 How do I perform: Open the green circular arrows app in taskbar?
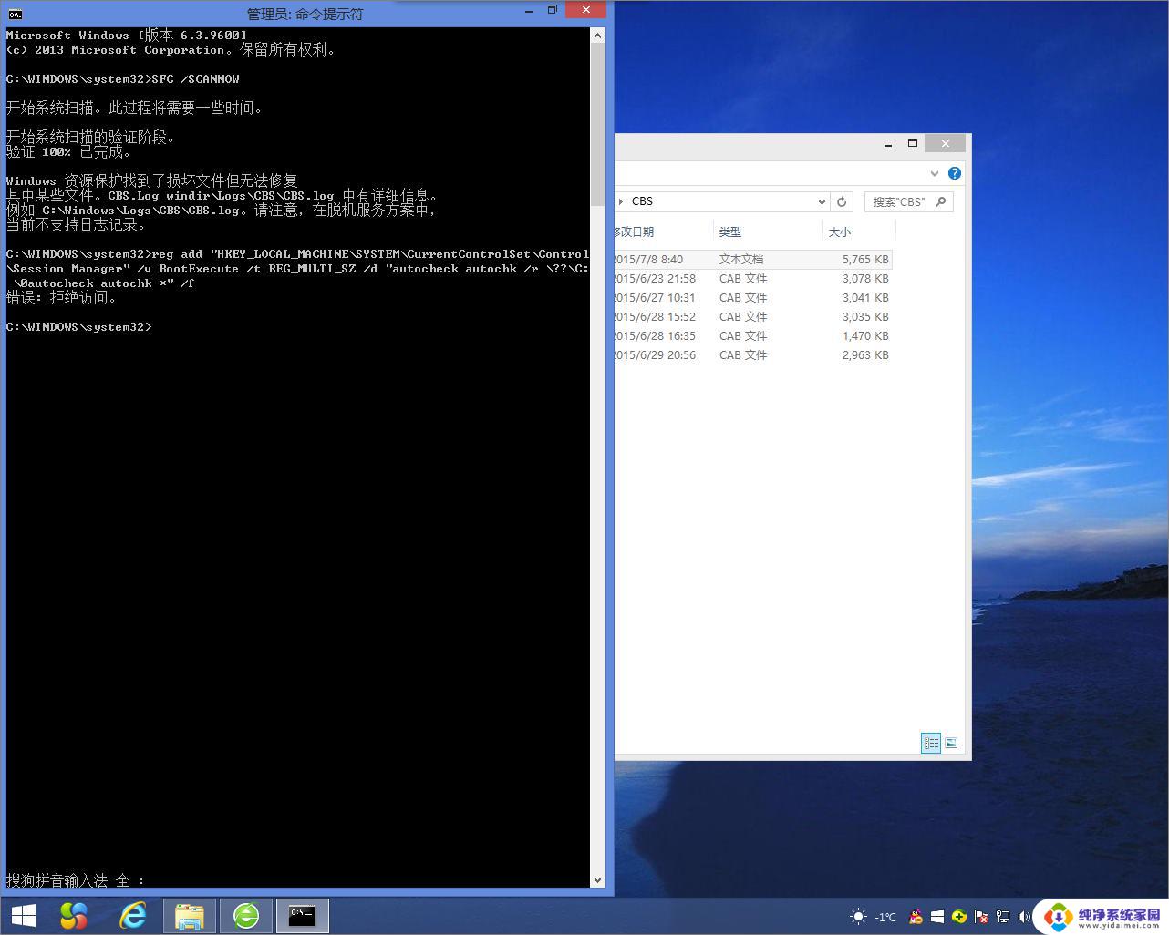[246, 916]
